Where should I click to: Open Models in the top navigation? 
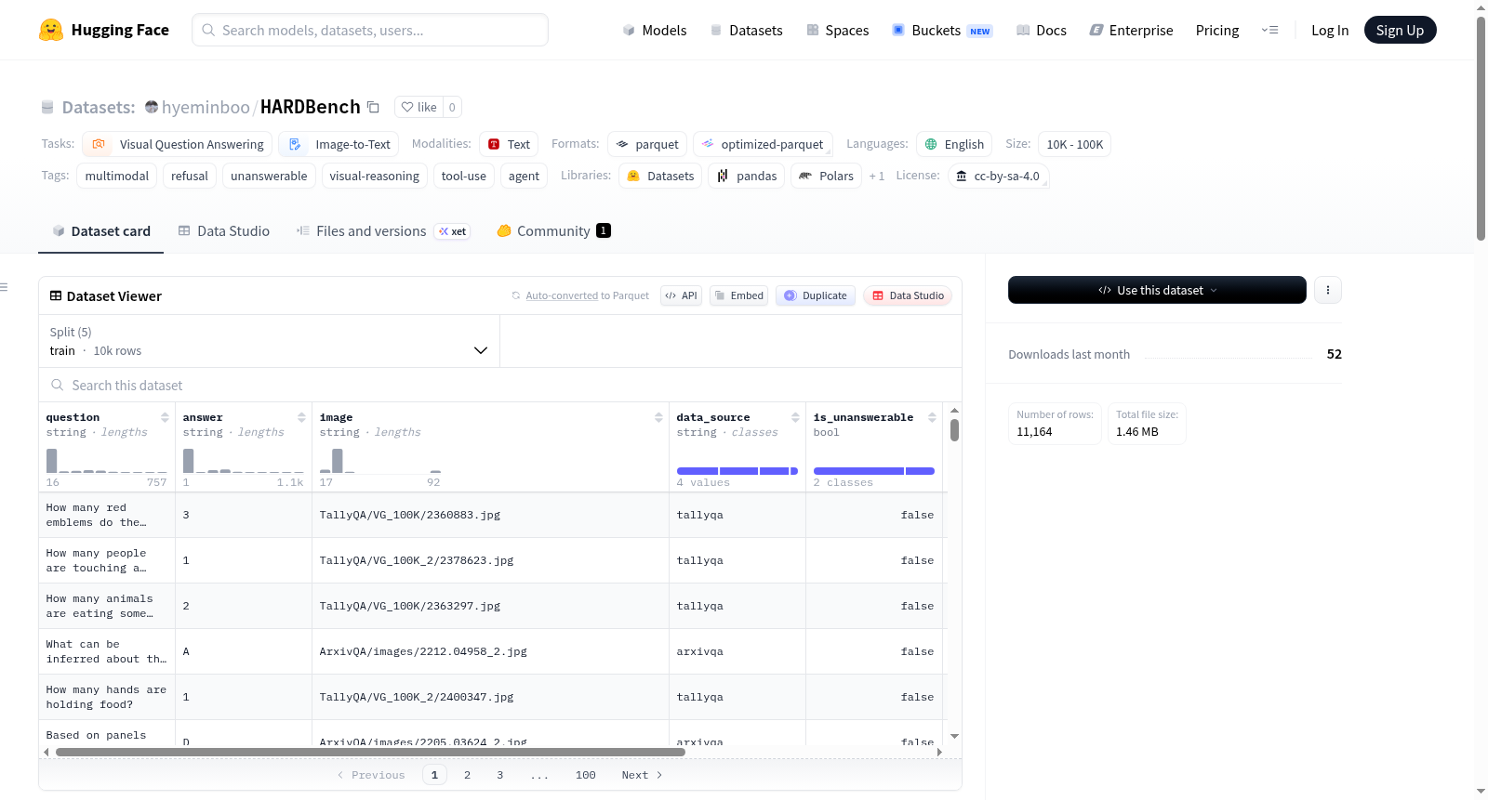655,30
